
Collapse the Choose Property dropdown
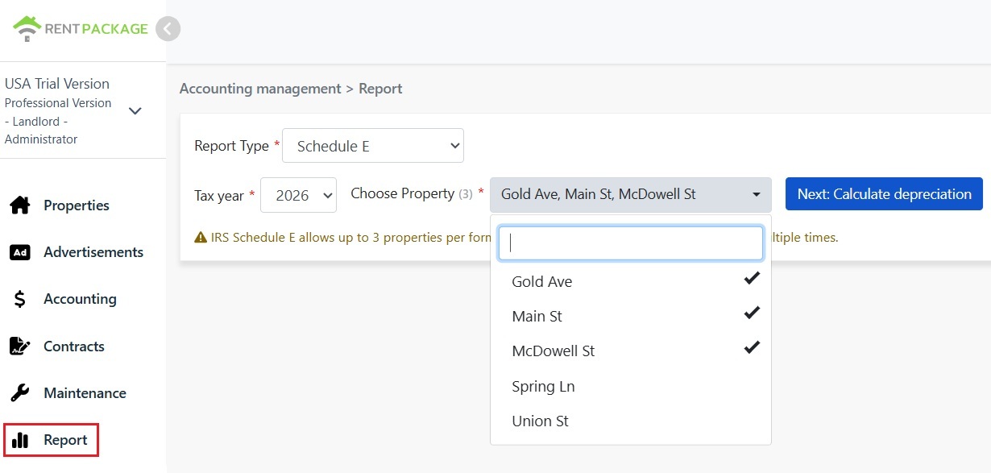pyautogui.click(x=631, y=194)
